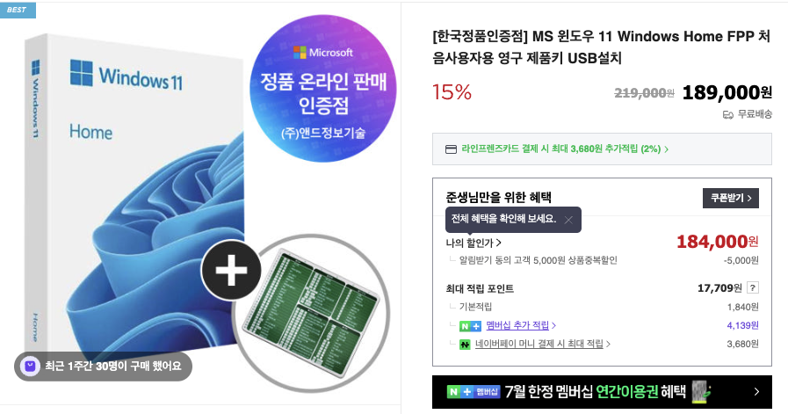The image size is (788, 414).
Task: Expand the 라인프렌즈카드 결제 benefit chevron
Action: click(667, 149)
